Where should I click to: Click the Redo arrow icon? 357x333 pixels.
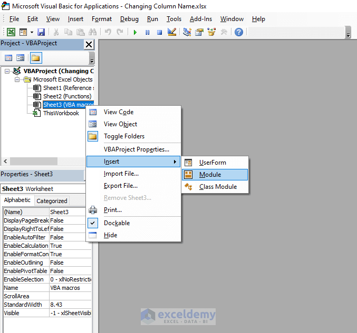click(120, 32)
